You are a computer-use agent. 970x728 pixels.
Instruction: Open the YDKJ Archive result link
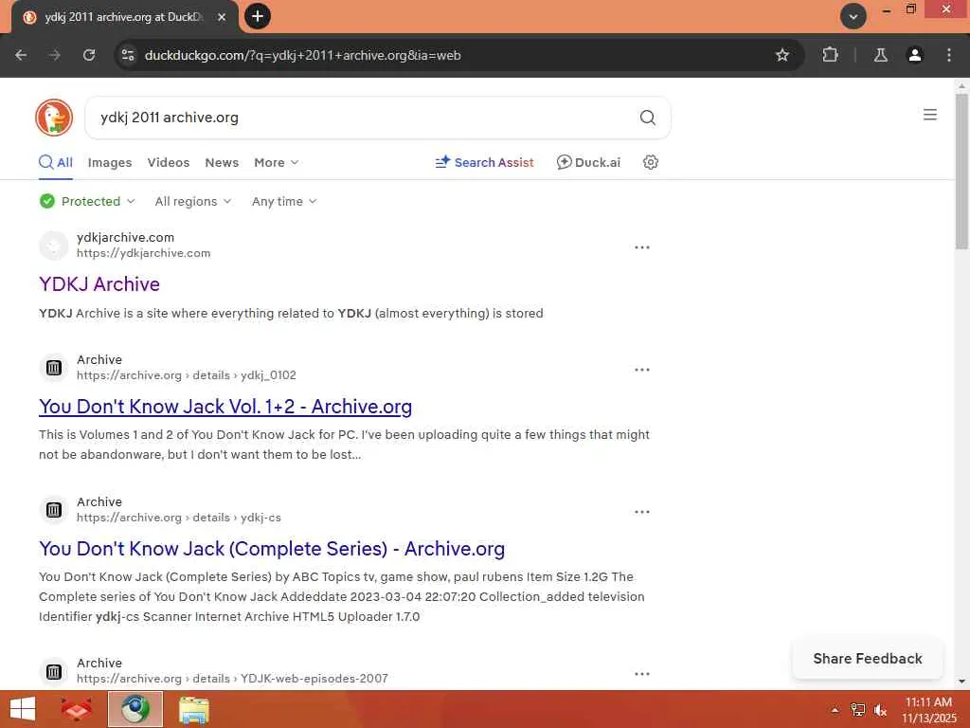[x=99, y=284]
